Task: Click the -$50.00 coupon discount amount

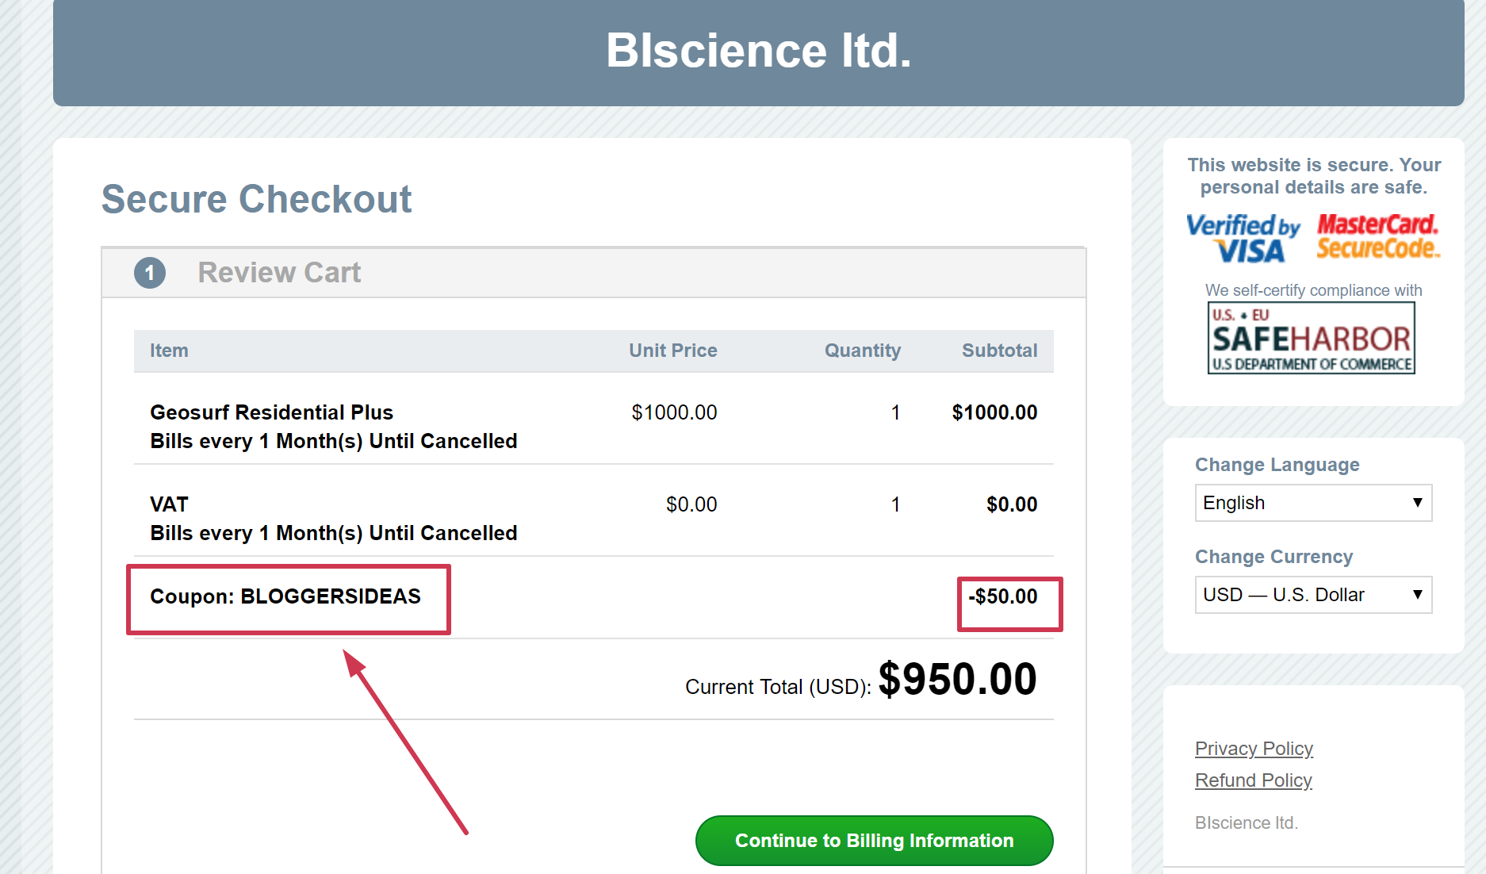Action: pos(1003,596)
